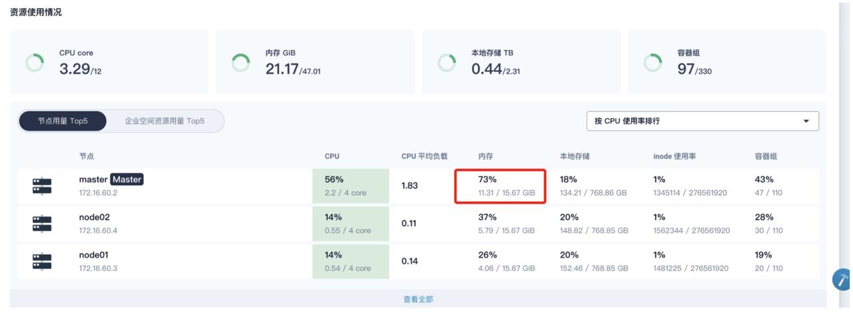Click node02 memory 5.79 / 15.67 GiB
This screenshot has width=853, height=315.
506,230
